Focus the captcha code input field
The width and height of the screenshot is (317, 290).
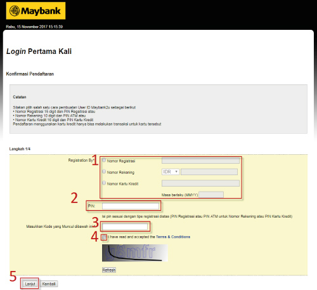[125, 227]
